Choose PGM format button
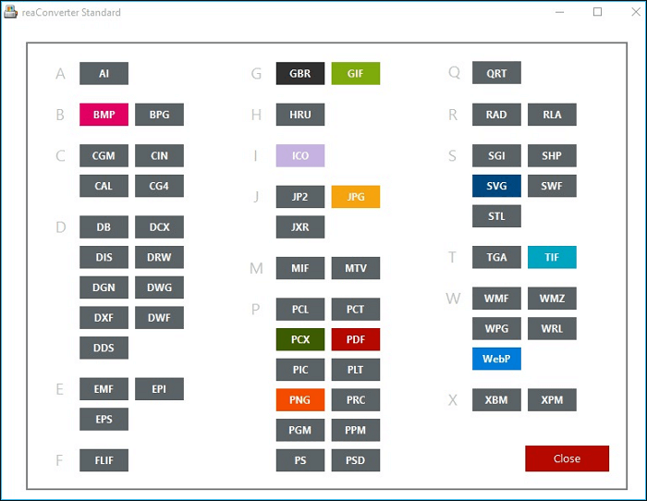Image resolution: width=647 pixels, height=501 pixels. (x=300, y=430)
